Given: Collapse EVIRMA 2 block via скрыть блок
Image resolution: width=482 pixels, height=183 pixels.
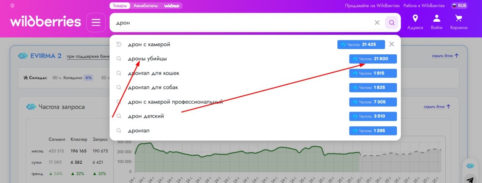Looking at the screenshot, I should pyautogui.click(x=445, y=56).
